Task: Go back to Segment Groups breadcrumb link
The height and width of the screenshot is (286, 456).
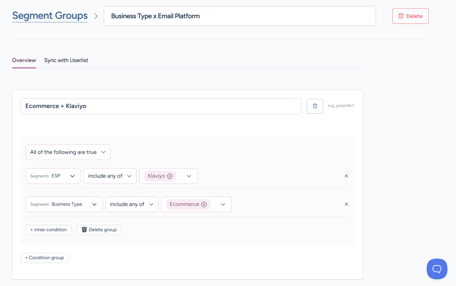Action: [50, 16]
